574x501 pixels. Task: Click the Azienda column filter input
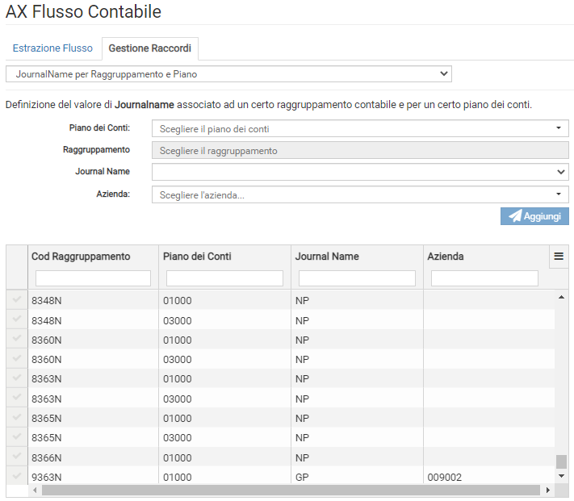click(484, 278)
